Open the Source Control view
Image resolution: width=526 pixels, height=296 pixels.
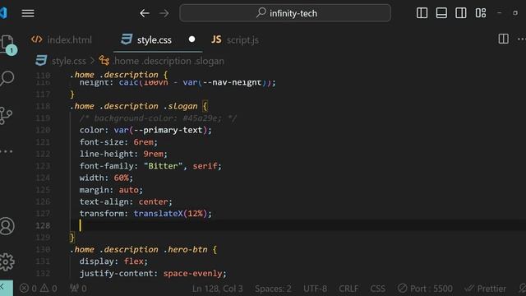(x=7, y=115)
